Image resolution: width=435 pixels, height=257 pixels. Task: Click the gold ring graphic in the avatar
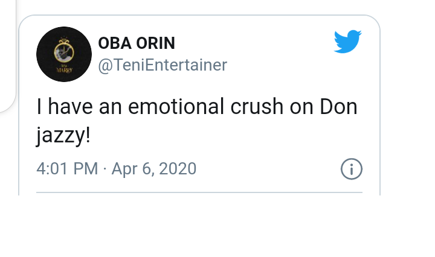pos(64,51)
